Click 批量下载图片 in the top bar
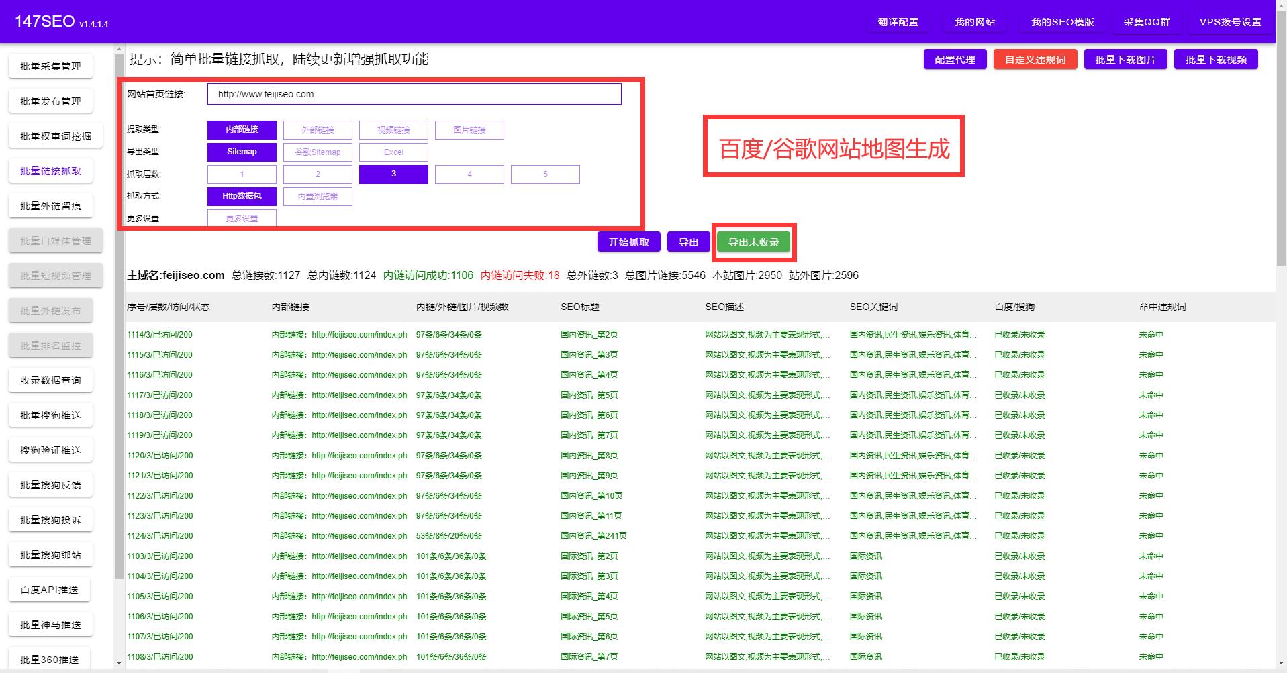 click(1125, 59)
